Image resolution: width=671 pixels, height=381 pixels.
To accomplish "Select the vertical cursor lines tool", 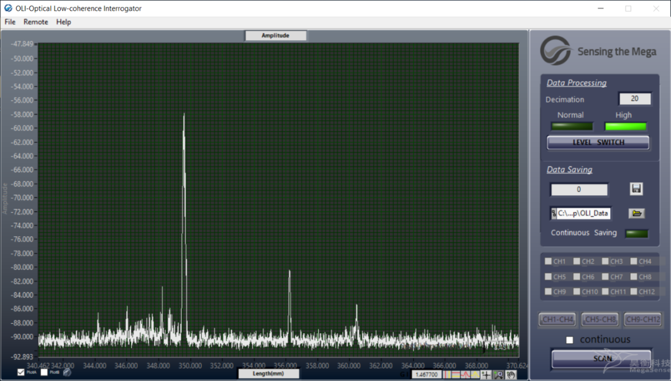I will (x=447, y=374).
